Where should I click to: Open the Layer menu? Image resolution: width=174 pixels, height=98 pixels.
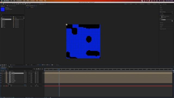coord(24,1)
